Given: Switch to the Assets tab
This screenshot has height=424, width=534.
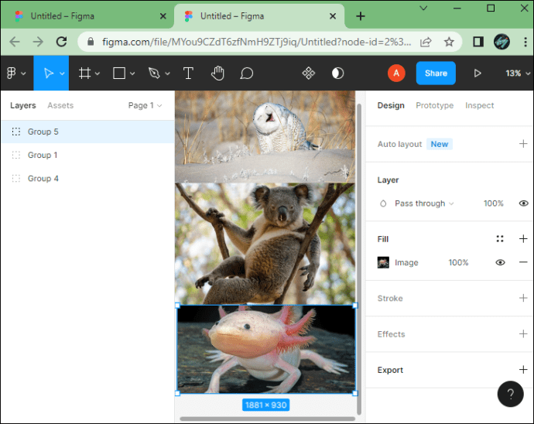Looking at the screenshot, I should pos(60,105).
